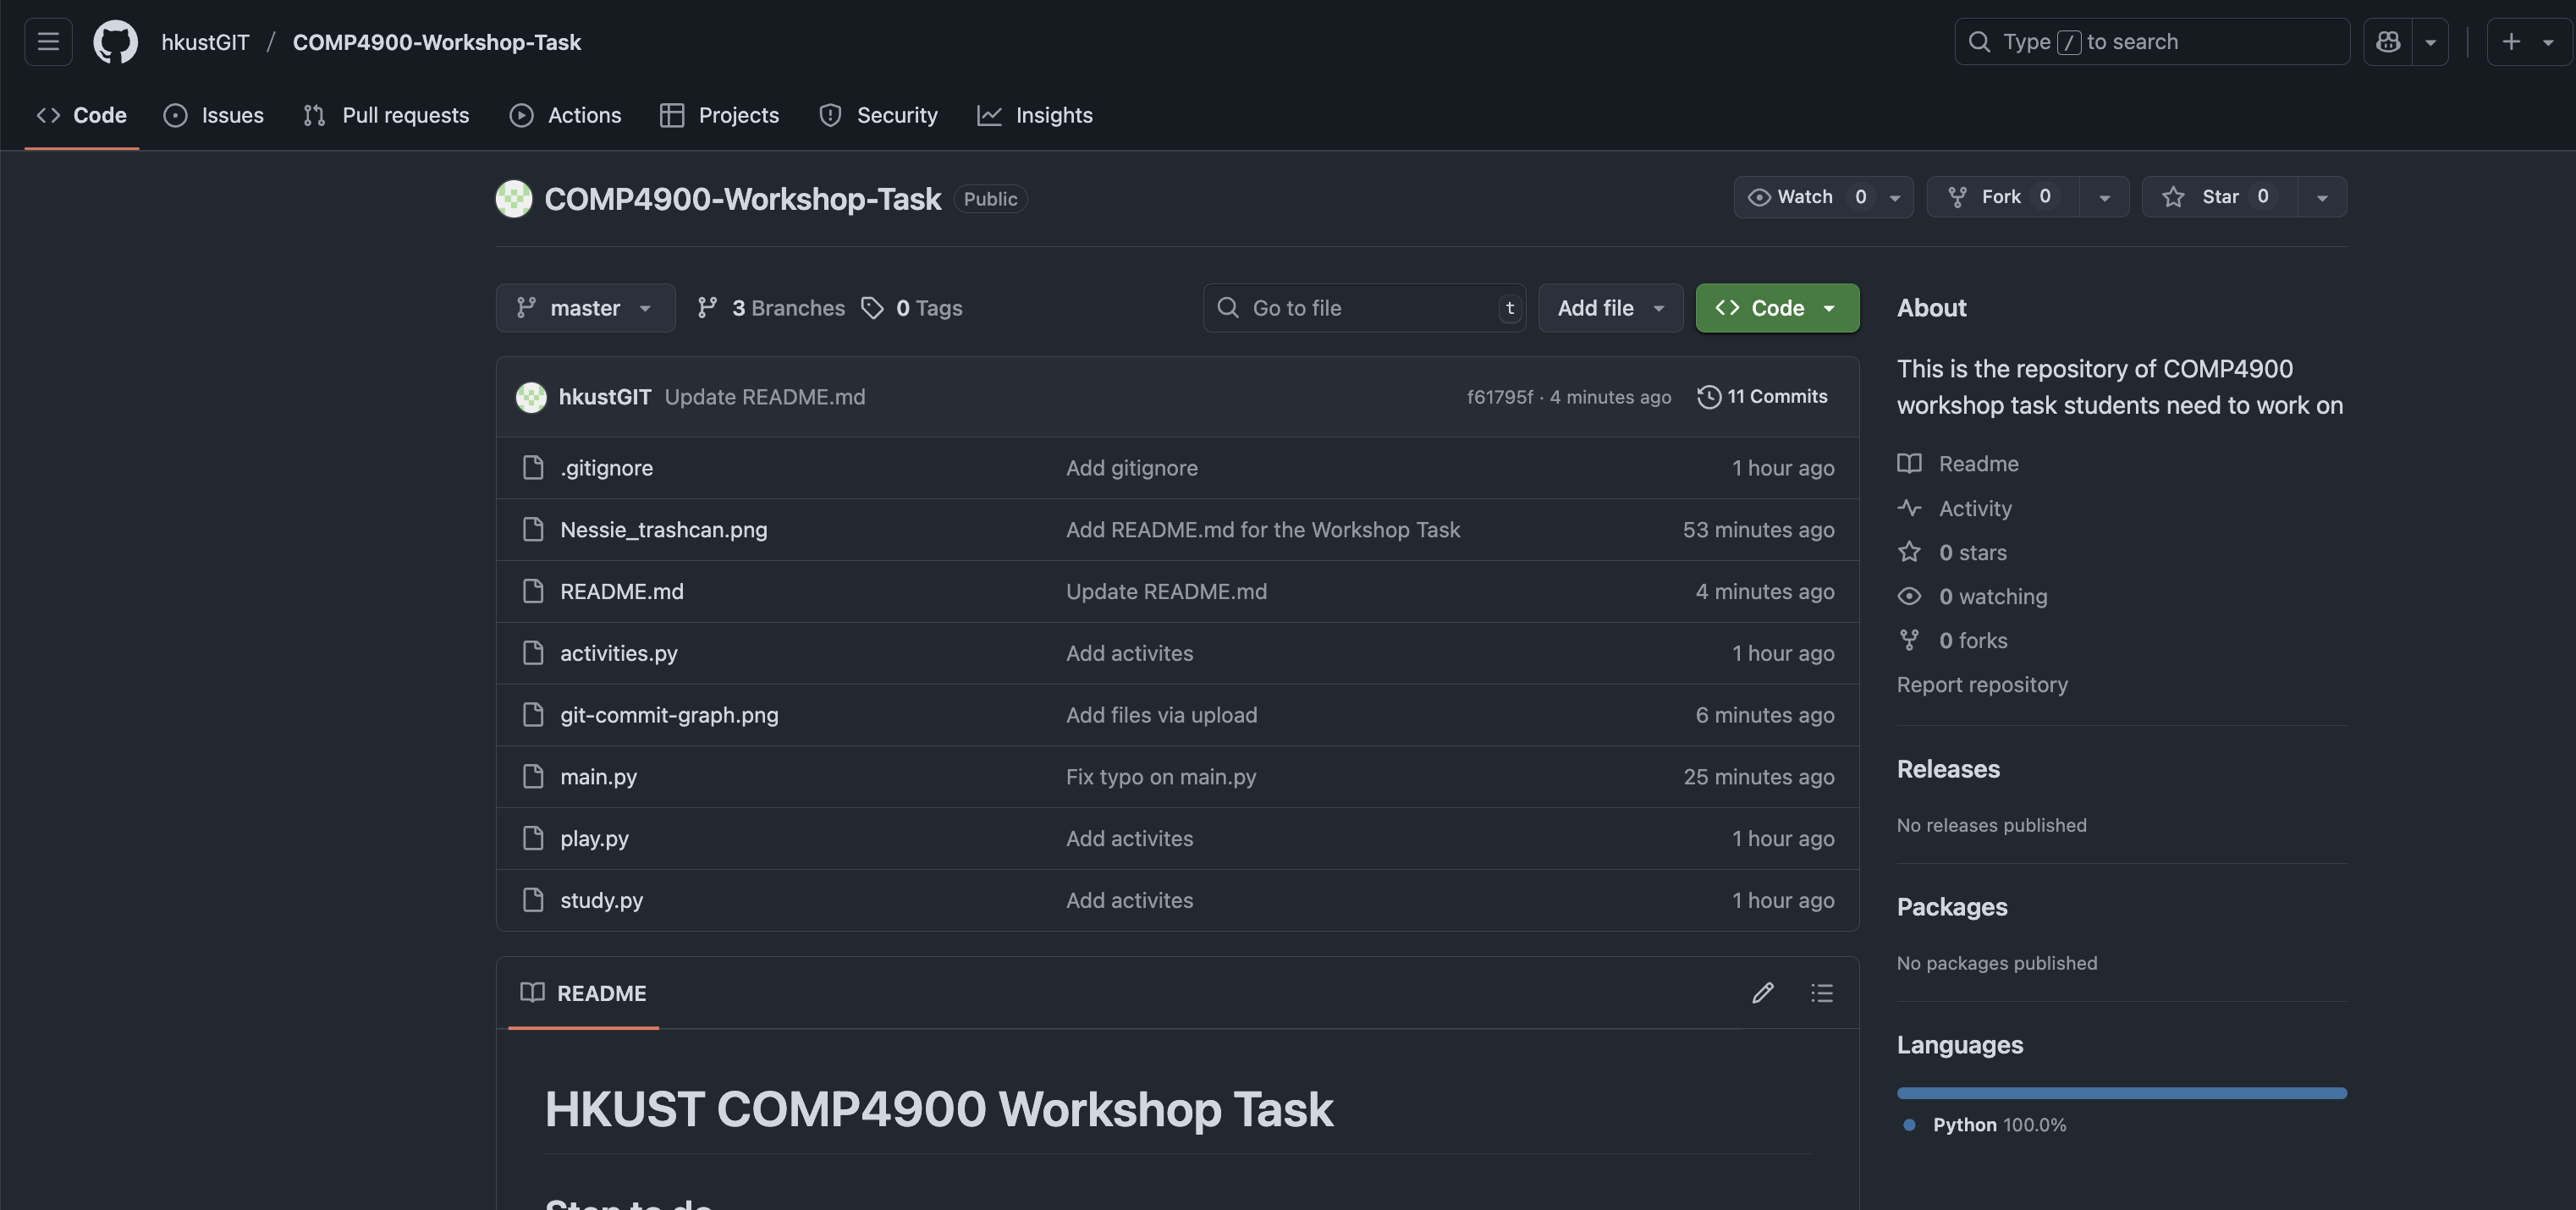Open the Security tab
2576x1210 pixels.
coord(878,115)
